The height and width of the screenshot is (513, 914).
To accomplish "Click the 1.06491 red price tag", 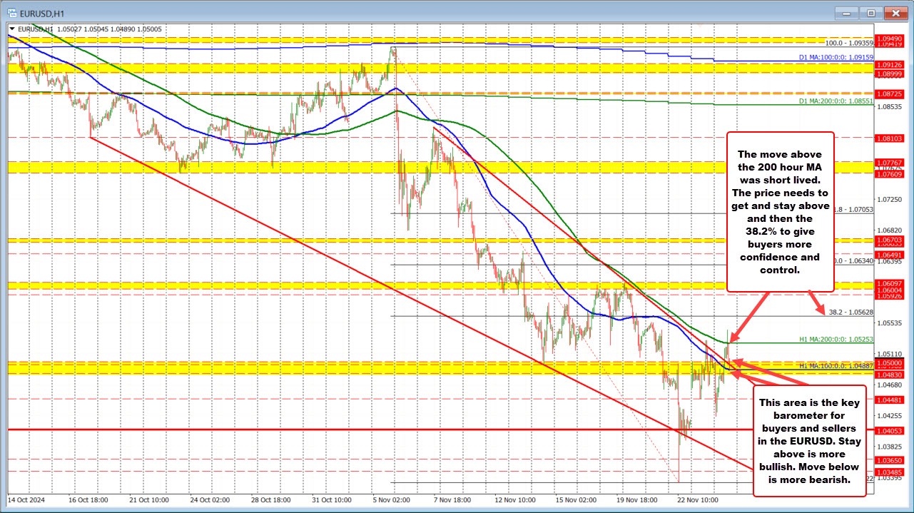I will click(889, 254).
